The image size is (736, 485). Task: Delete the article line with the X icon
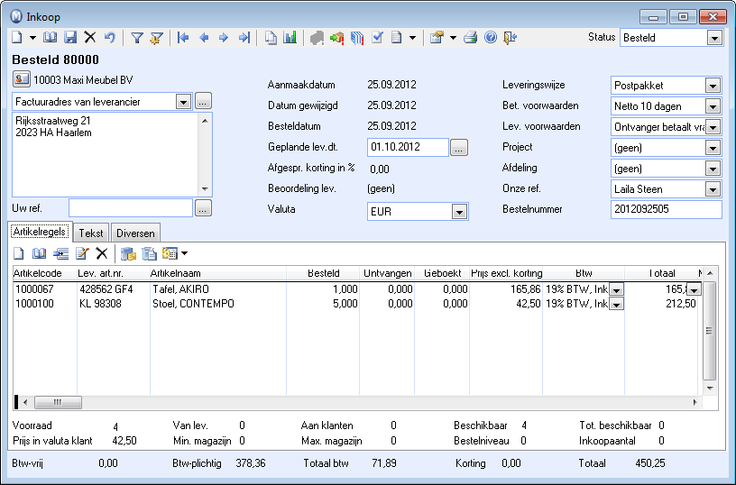pos(102,254)
